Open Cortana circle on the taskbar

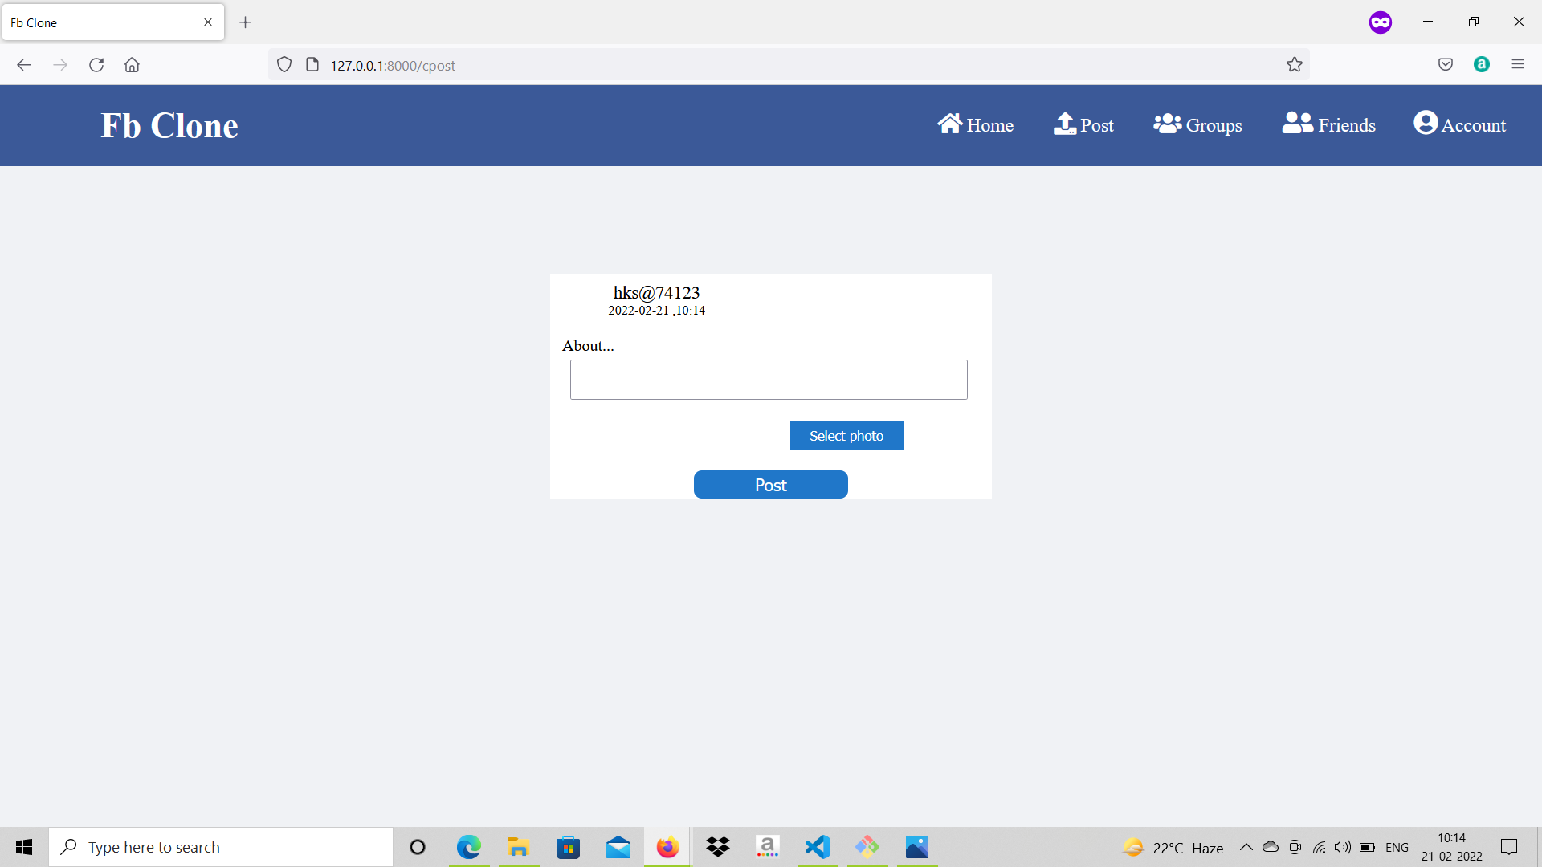[x=418, y=847]
